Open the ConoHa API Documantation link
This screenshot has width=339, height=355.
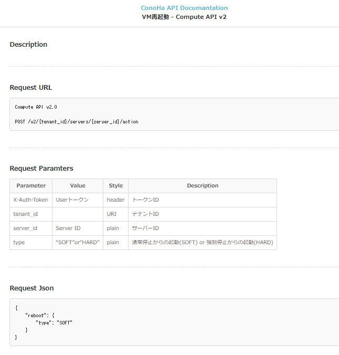click(184, 8)
